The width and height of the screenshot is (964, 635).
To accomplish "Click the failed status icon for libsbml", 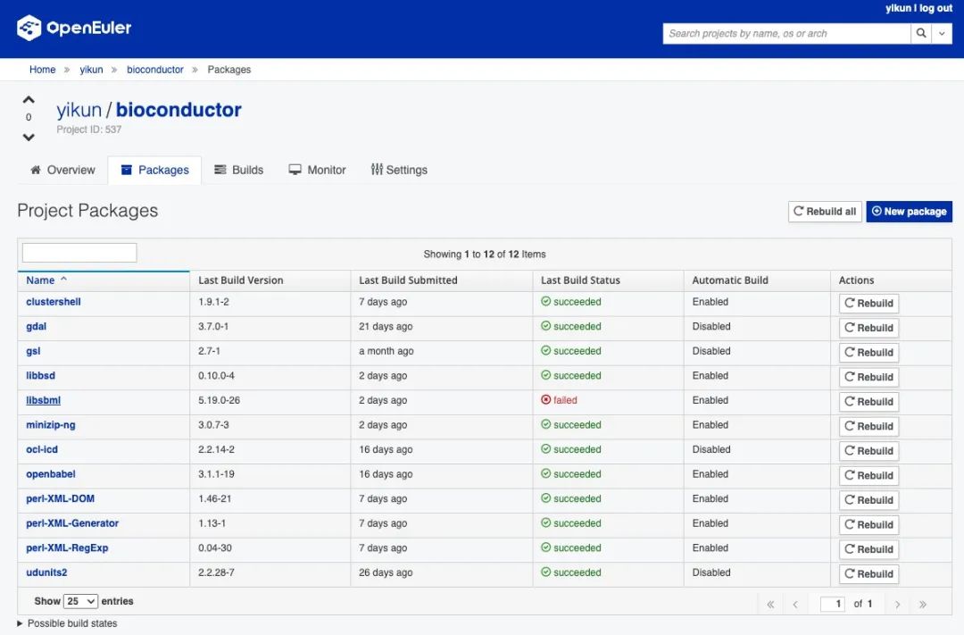I will [546, 400].
